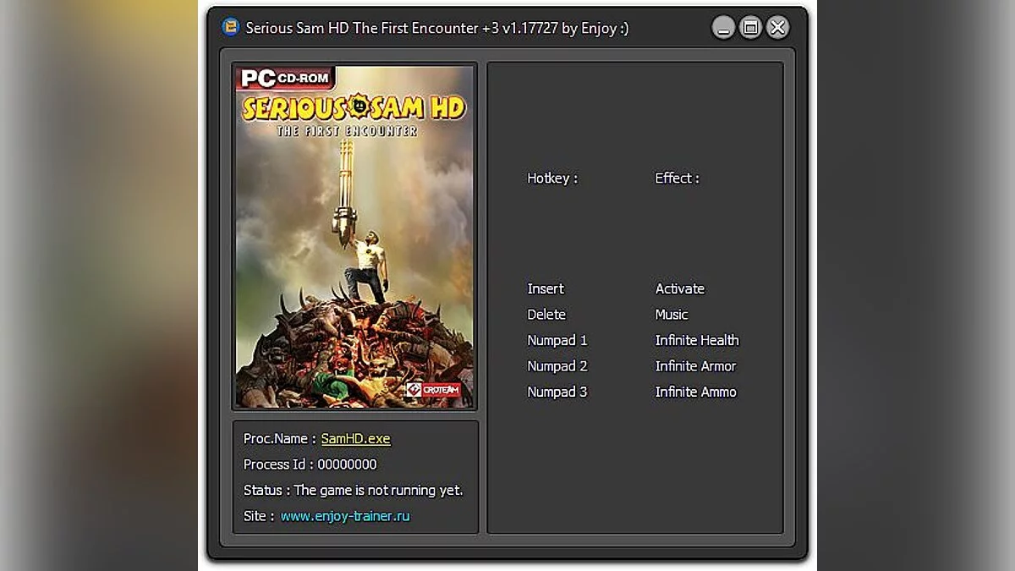
Task: Click the window title text
Action: point(437,28)
